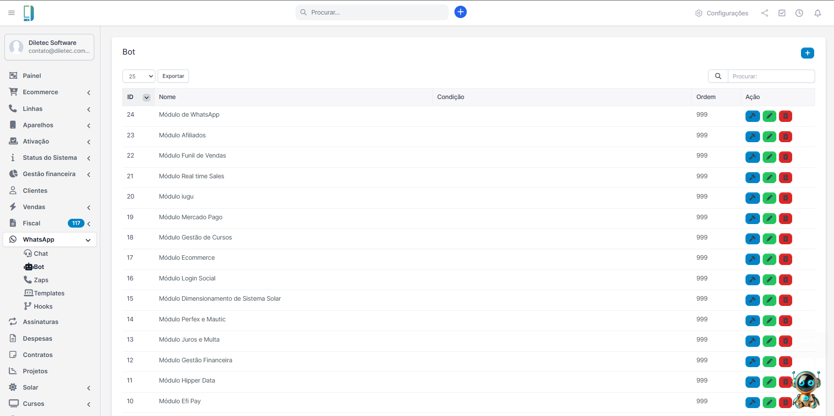Open the rows-per-page dropdown showing 25

click(x=139, y=76)
